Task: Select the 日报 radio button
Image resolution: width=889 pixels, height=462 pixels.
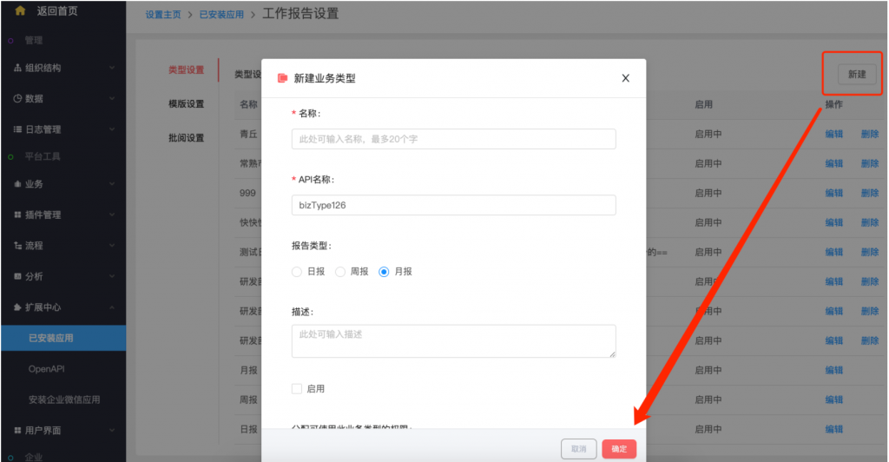Action: point(298,272)
